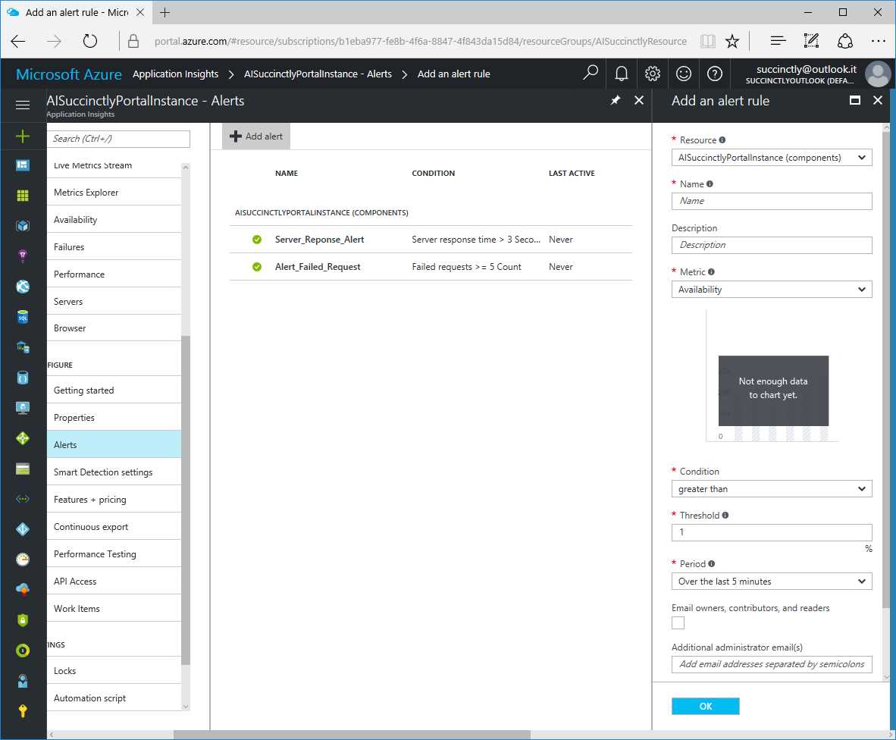Open App Services globe icon
Viewport: 896px width, 740px height.
pos(23,287)
